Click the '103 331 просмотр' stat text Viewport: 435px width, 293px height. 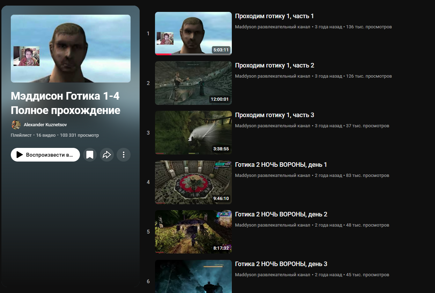click(79, 135)
